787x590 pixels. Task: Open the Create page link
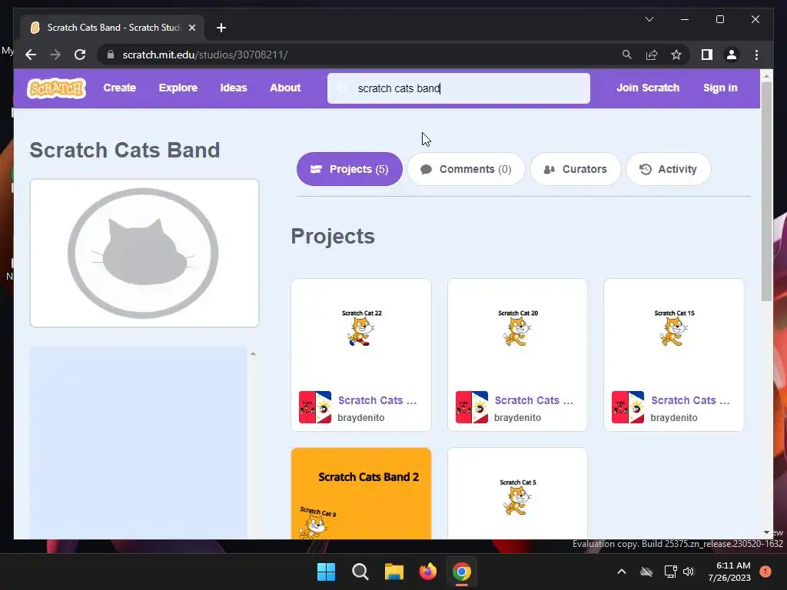click(x=119, y=88)
